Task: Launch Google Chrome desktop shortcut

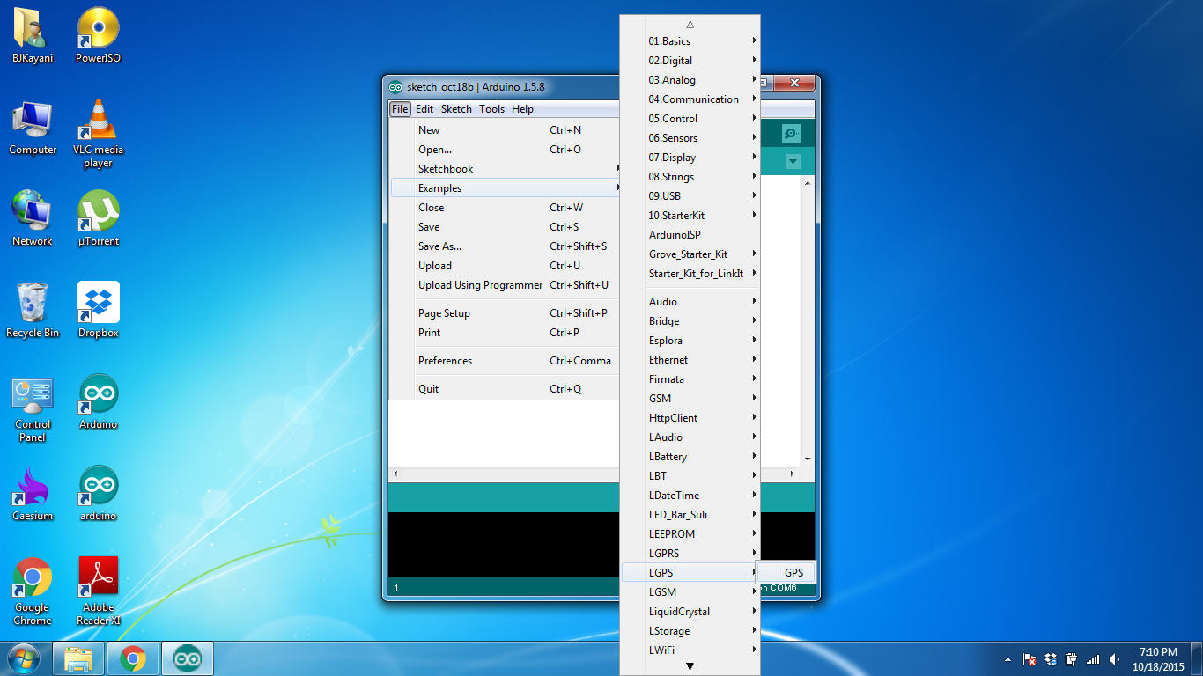Action: point(33,591)
